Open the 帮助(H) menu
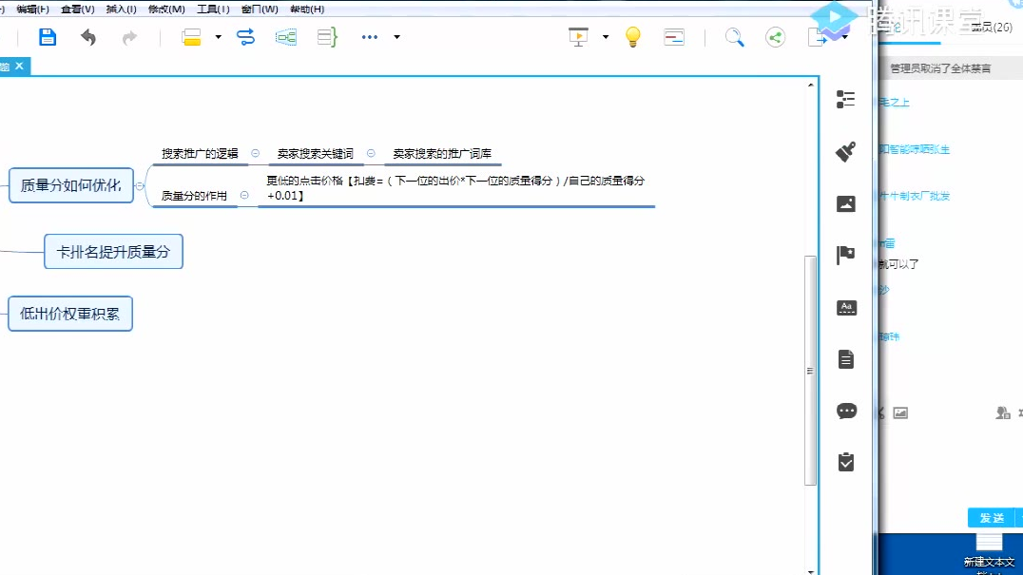Viewport: 1023px width, 575px height. [x=307, y=10]
